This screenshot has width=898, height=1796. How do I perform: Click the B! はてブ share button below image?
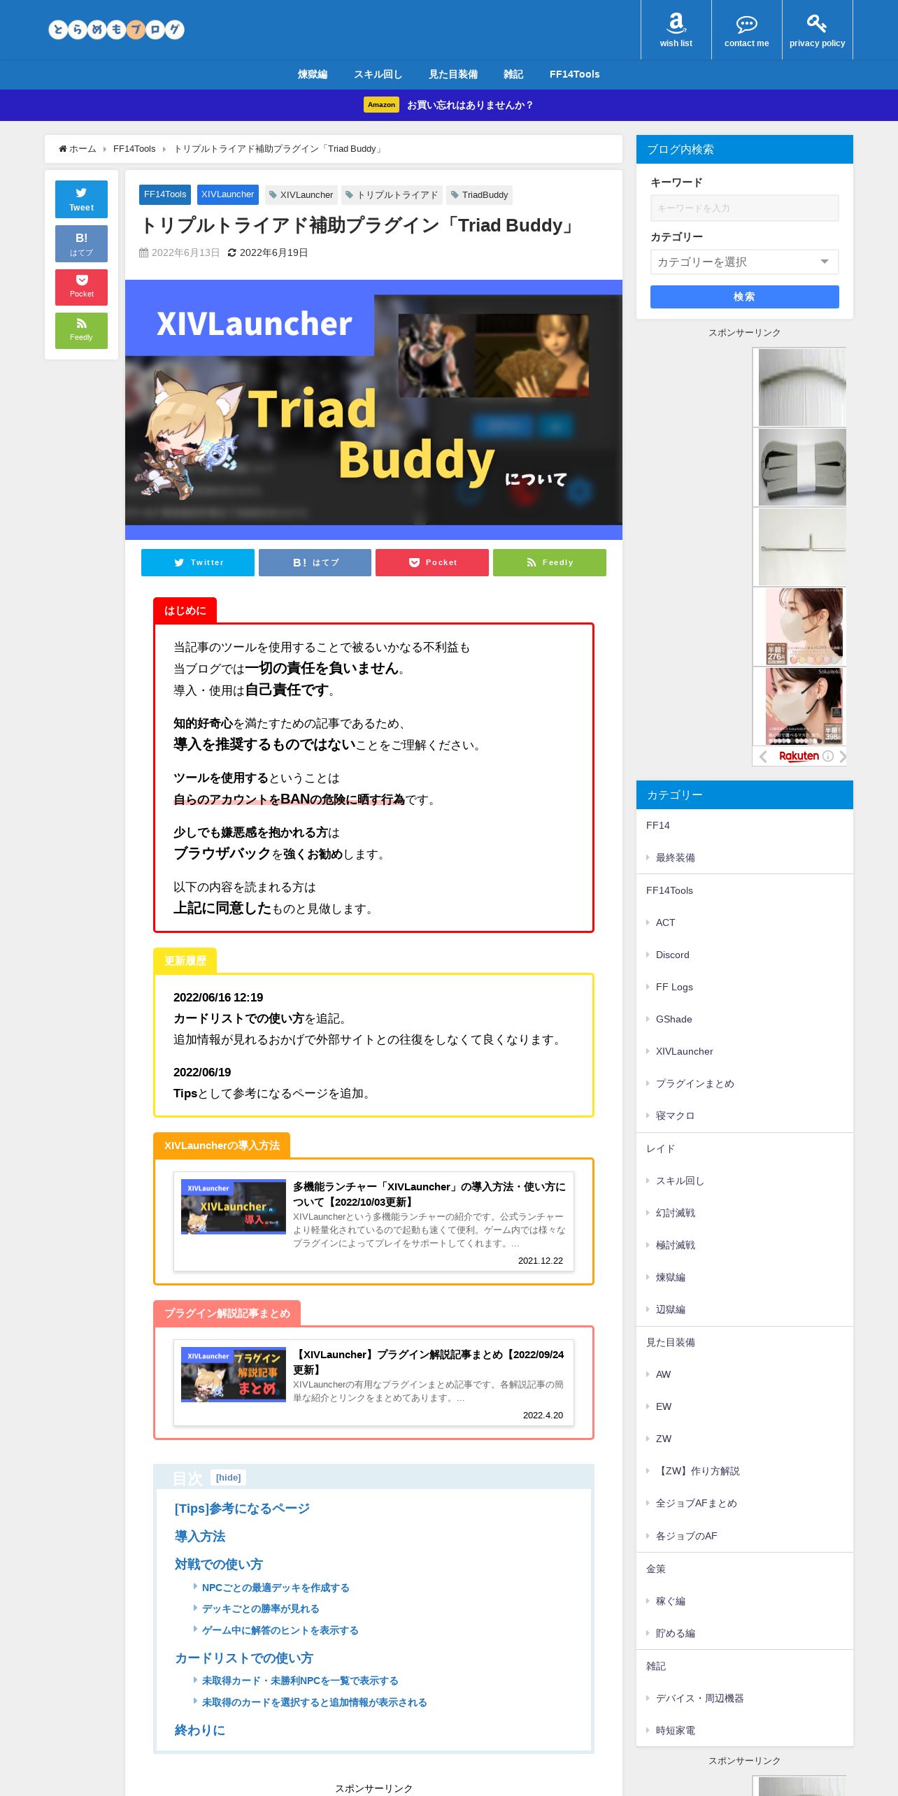click(x=315, y=562)
